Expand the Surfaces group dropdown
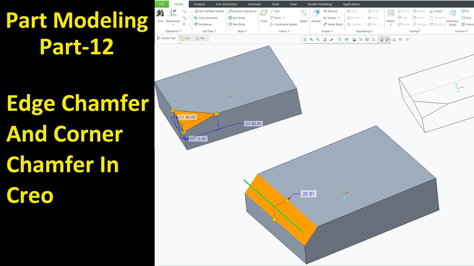 coord(461,31)
